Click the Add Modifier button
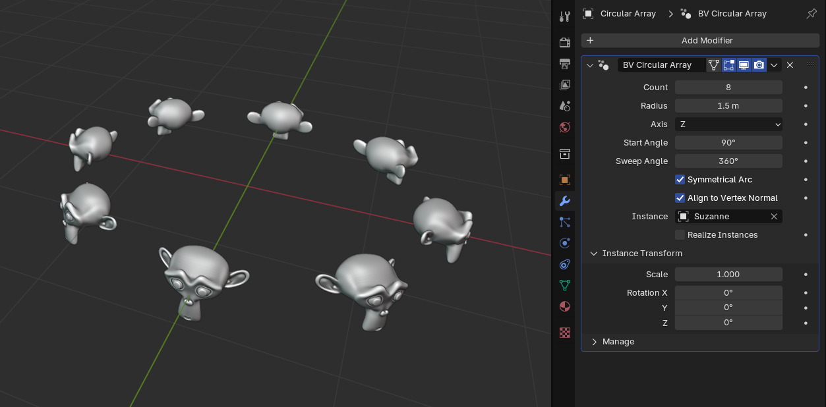826x407 pixels. click(700, 40)
